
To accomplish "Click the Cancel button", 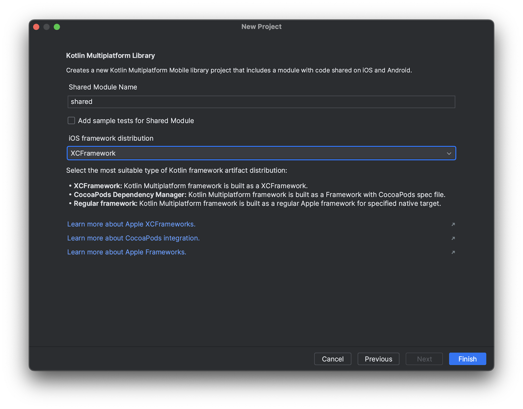I will 332,359.
